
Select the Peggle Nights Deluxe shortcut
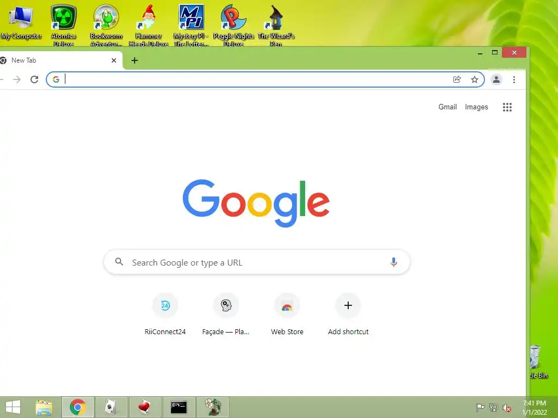[x=233, y=26]
